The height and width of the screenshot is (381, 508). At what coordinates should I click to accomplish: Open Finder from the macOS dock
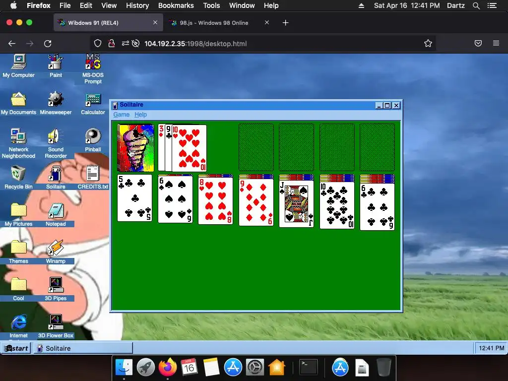tap(124, 368)
